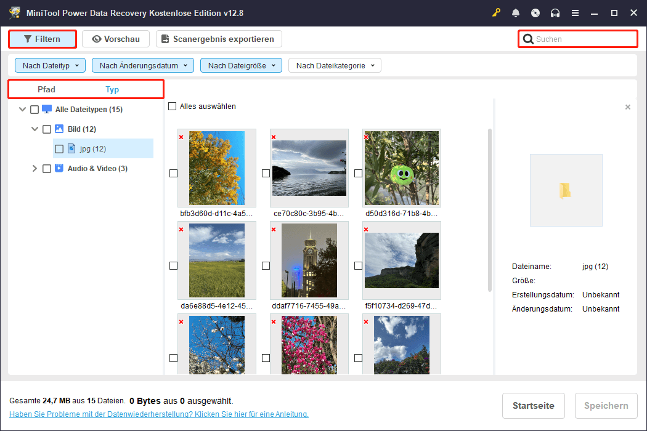Expand the Audio & Video tree node
647x431 pixels.
(35, 169)
